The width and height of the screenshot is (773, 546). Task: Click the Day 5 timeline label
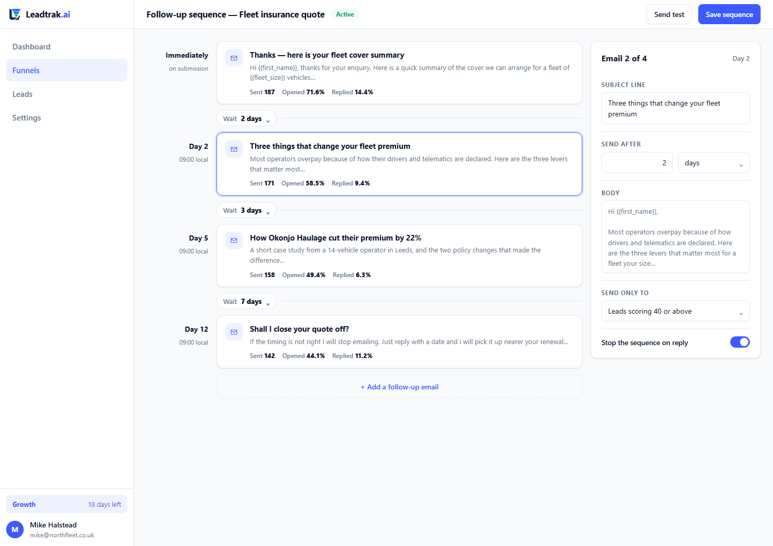198,238
